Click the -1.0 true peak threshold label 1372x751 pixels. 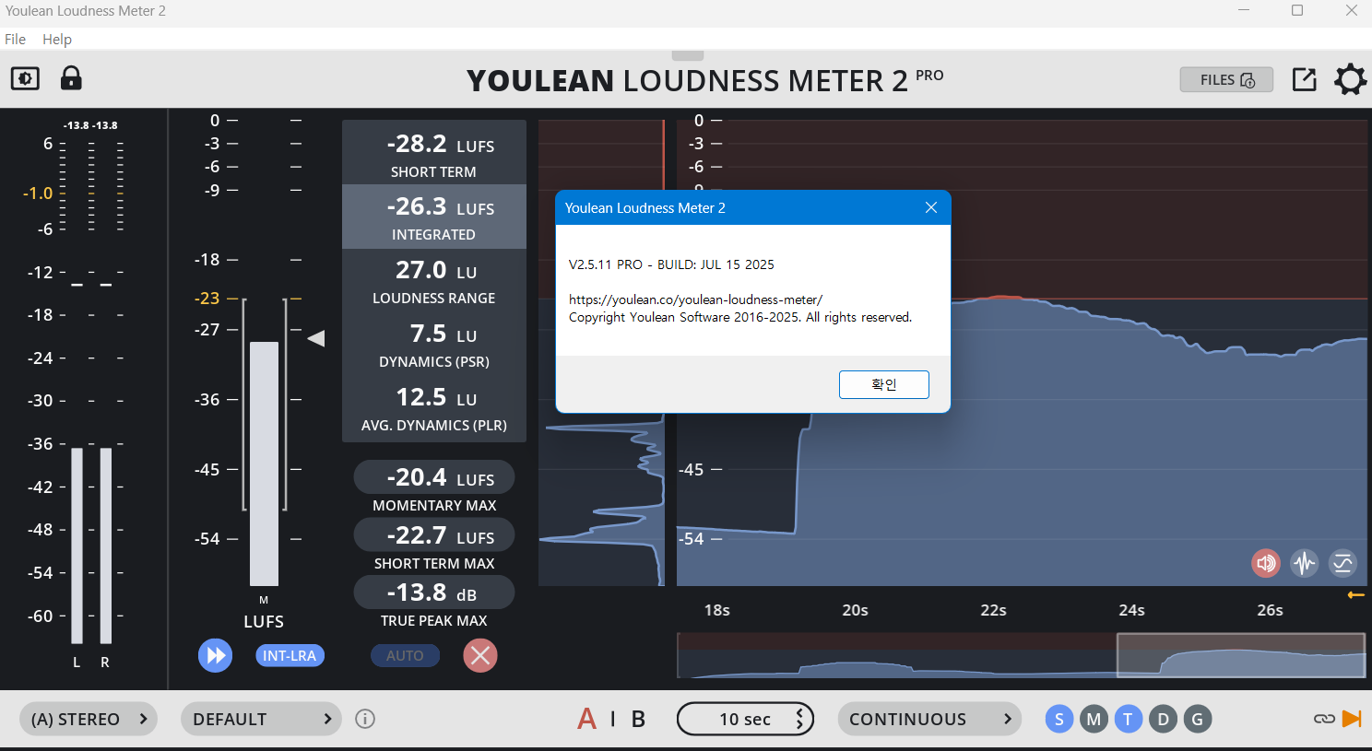[38, 194]
